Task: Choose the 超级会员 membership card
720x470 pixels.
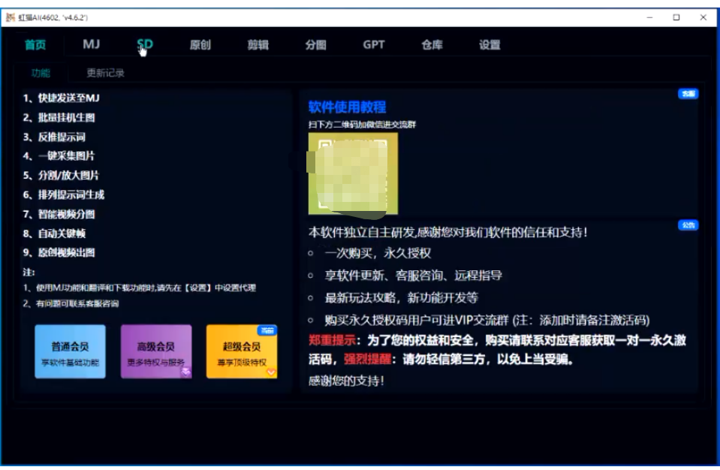Action: point(242,351)
